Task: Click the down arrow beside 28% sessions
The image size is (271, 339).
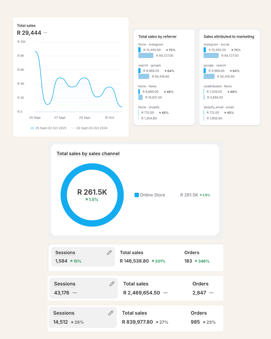Action: pyautogui.click(x=72, y=322)
